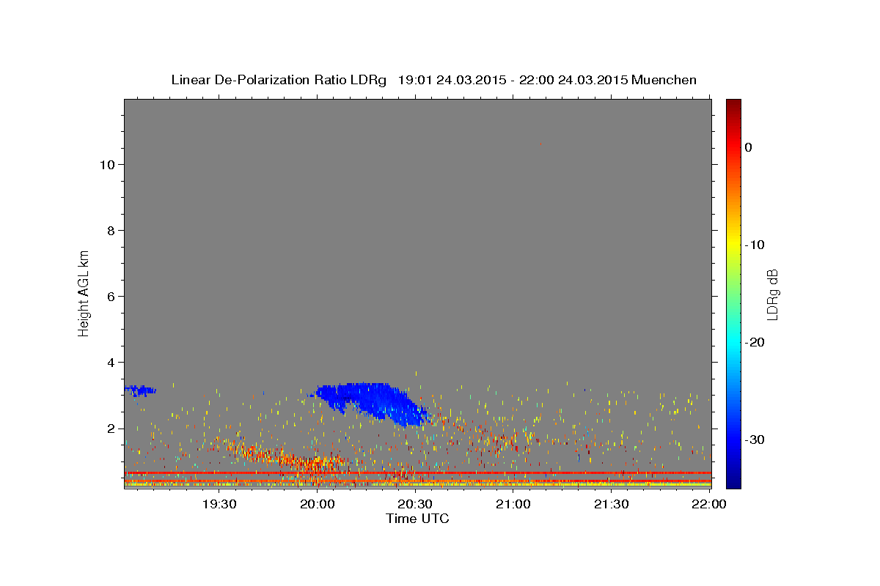Click the plot title 'Linear De-Polarization Ratio LDRg'

pyautogui.click(x=279, y=80)
